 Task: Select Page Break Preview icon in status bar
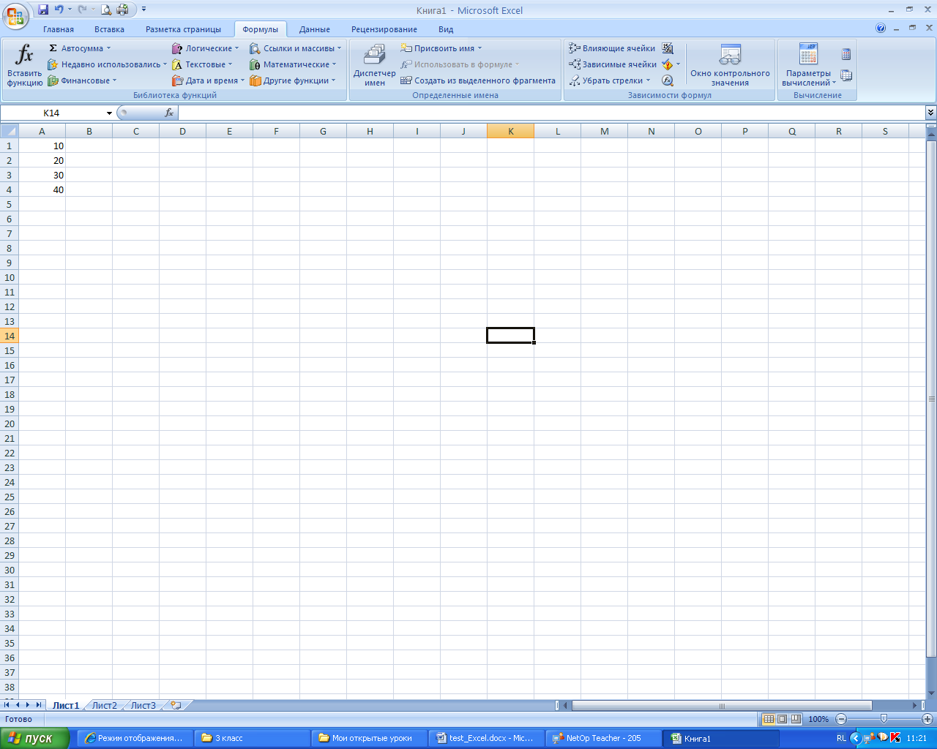pyautogui.click(x=796, y=719)
